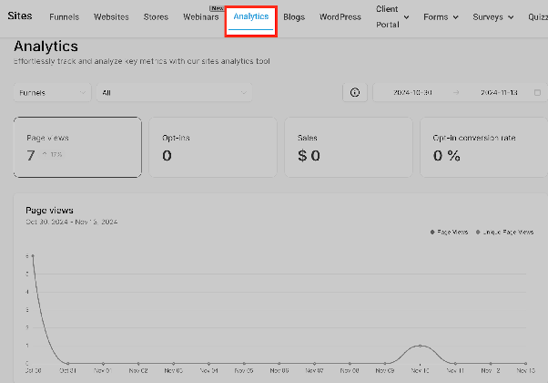Select the Page views metric card
The width and height of the screenshot is (548, 383).
pyautogui.click(x=77, y=147)
